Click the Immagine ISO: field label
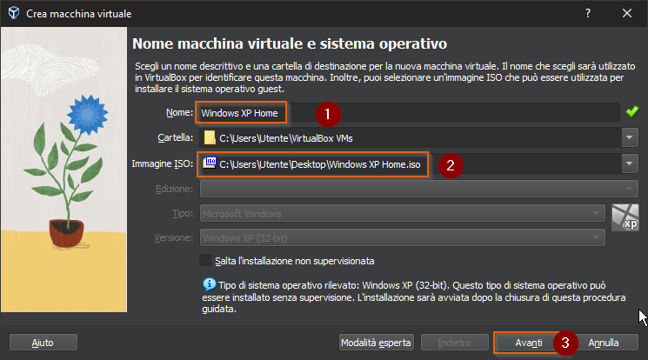Screen dimensions: 648x360 point(163,163)
